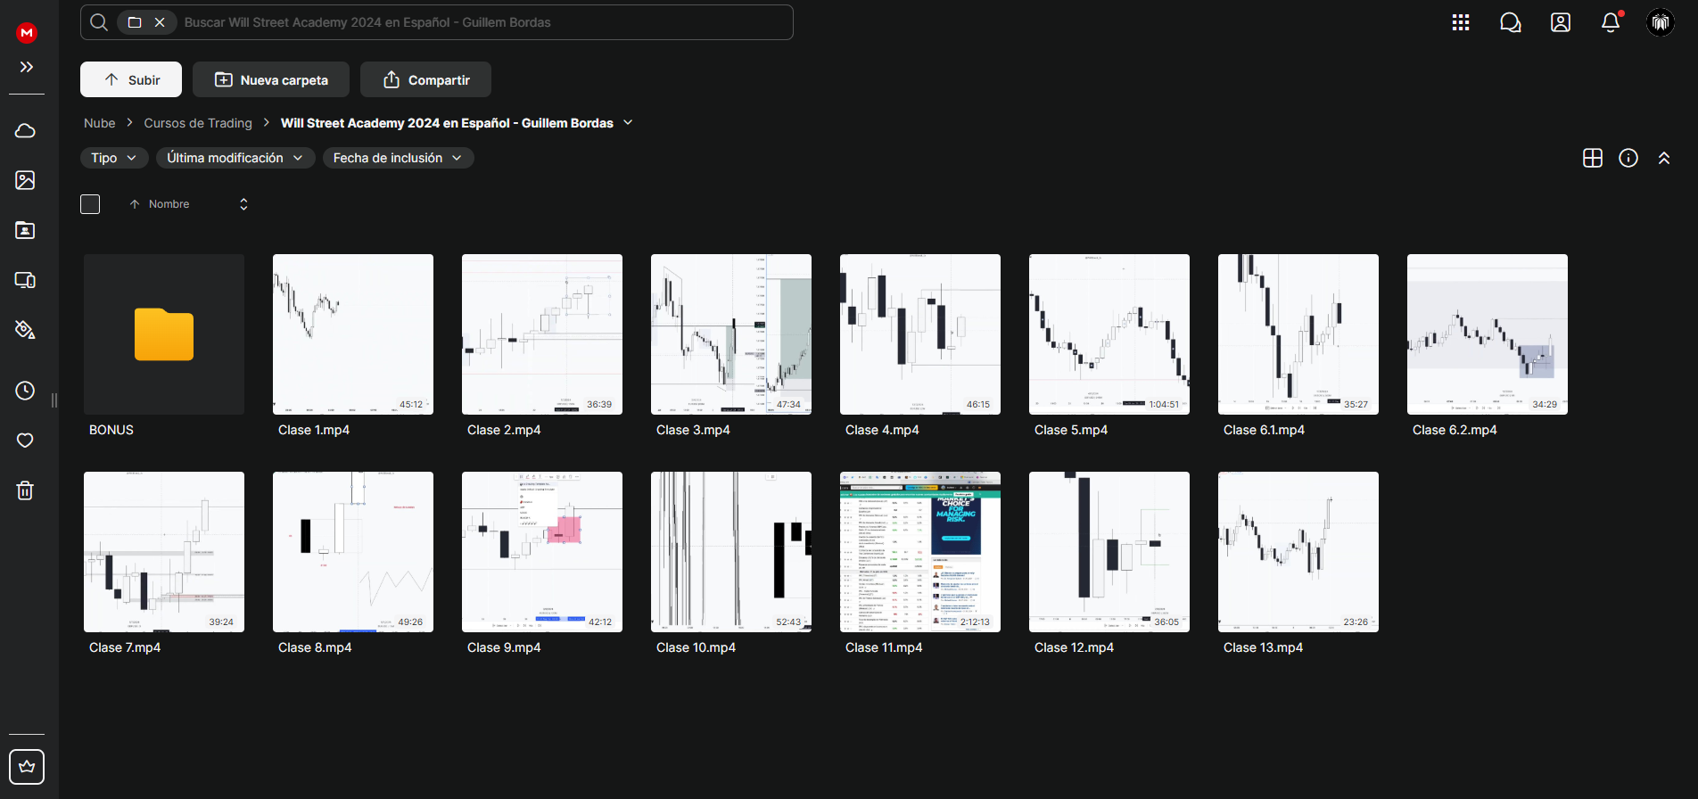Open sort options up-down arrows
The image size is (1698, 799).
tap(243, 204)
